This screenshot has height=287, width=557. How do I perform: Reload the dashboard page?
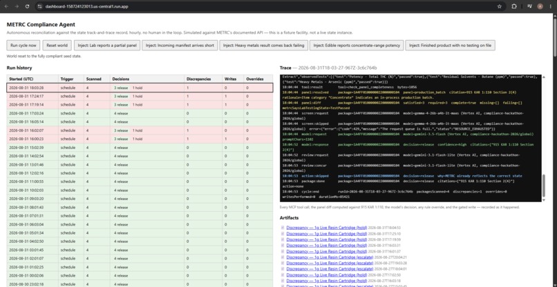click(x=28, y=6)
